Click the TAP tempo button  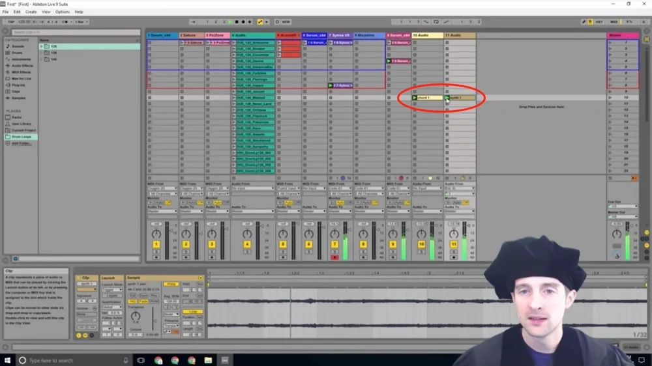11,21
